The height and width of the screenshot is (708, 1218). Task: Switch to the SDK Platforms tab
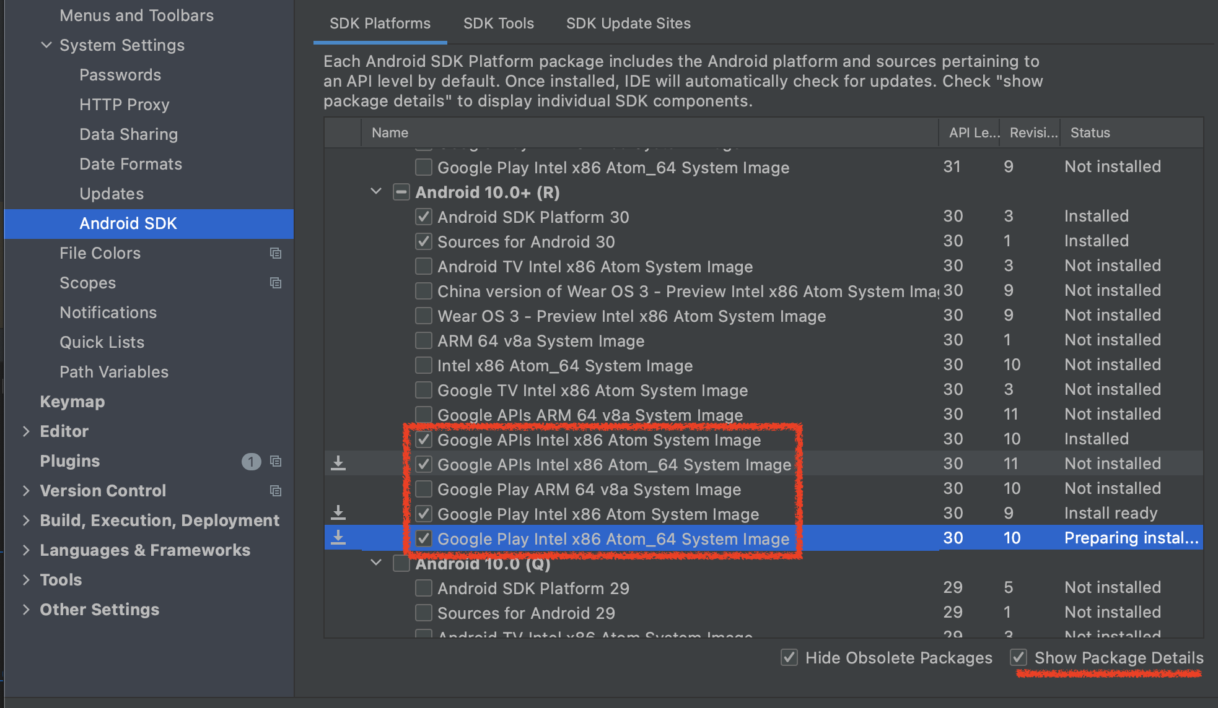pyautogui.click(x=380, y=24)
